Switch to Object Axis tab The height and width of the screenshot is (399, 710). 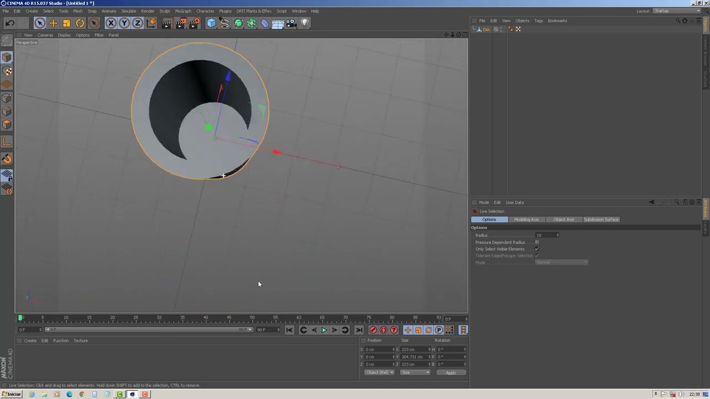pos(564,219)
